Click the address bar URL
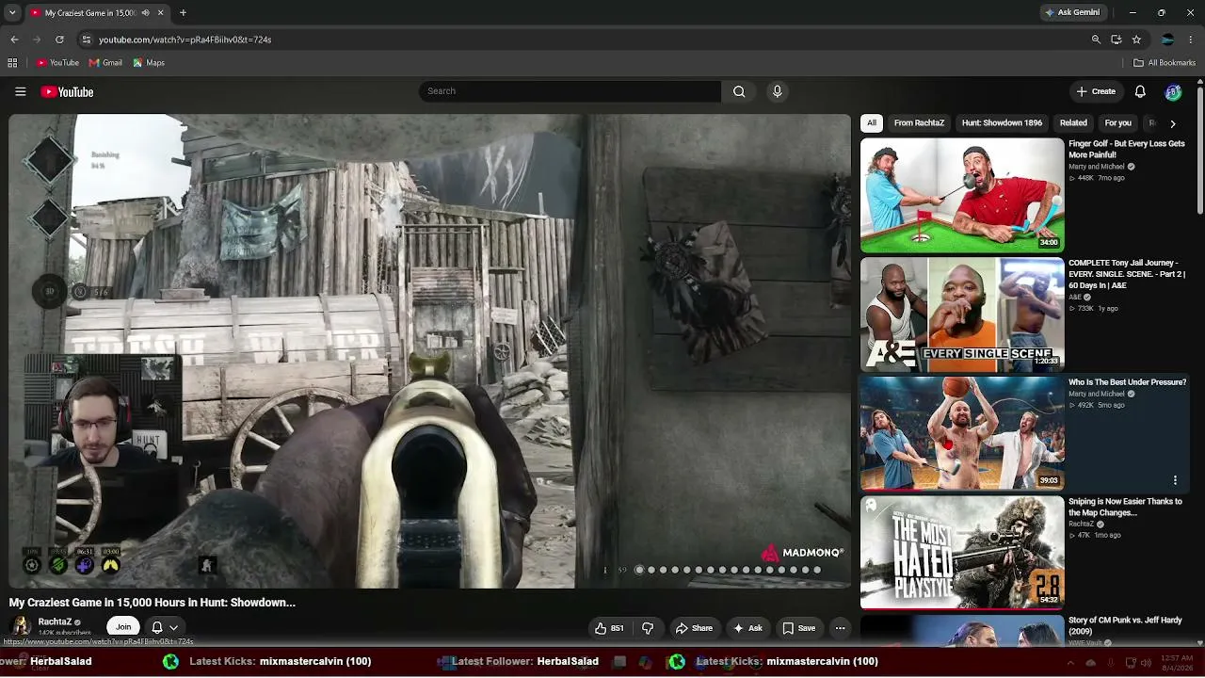This screenshot has width=1205, height=678. (x=185, y=40)
